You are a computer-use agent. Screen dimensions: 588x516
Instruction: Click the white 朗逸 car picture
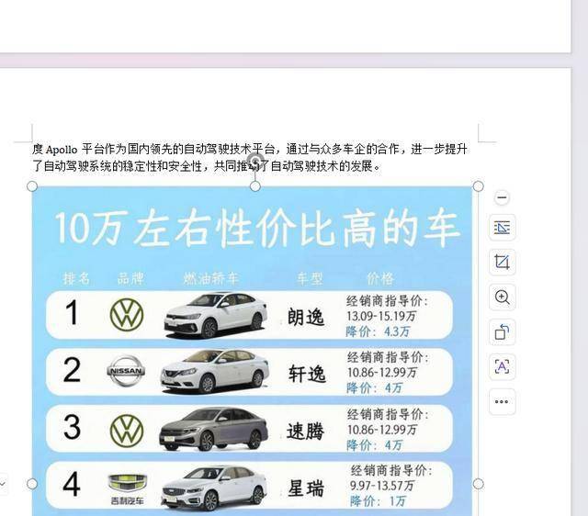click(x=216, y=315)
